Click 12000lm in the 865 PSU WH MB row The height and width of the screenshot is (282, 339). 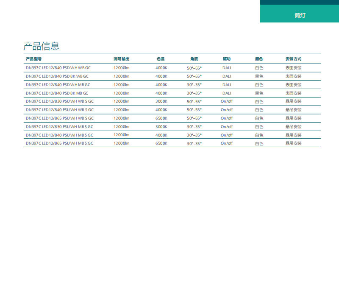tap(122, 143)
